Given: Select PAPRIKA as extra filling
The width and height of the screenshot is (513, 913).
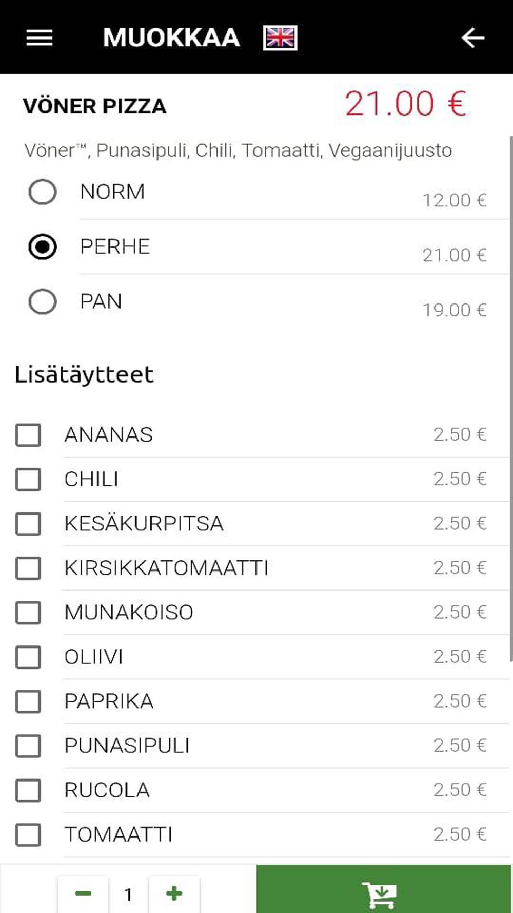Looking at the screenshot, I should tap(28, 701).
